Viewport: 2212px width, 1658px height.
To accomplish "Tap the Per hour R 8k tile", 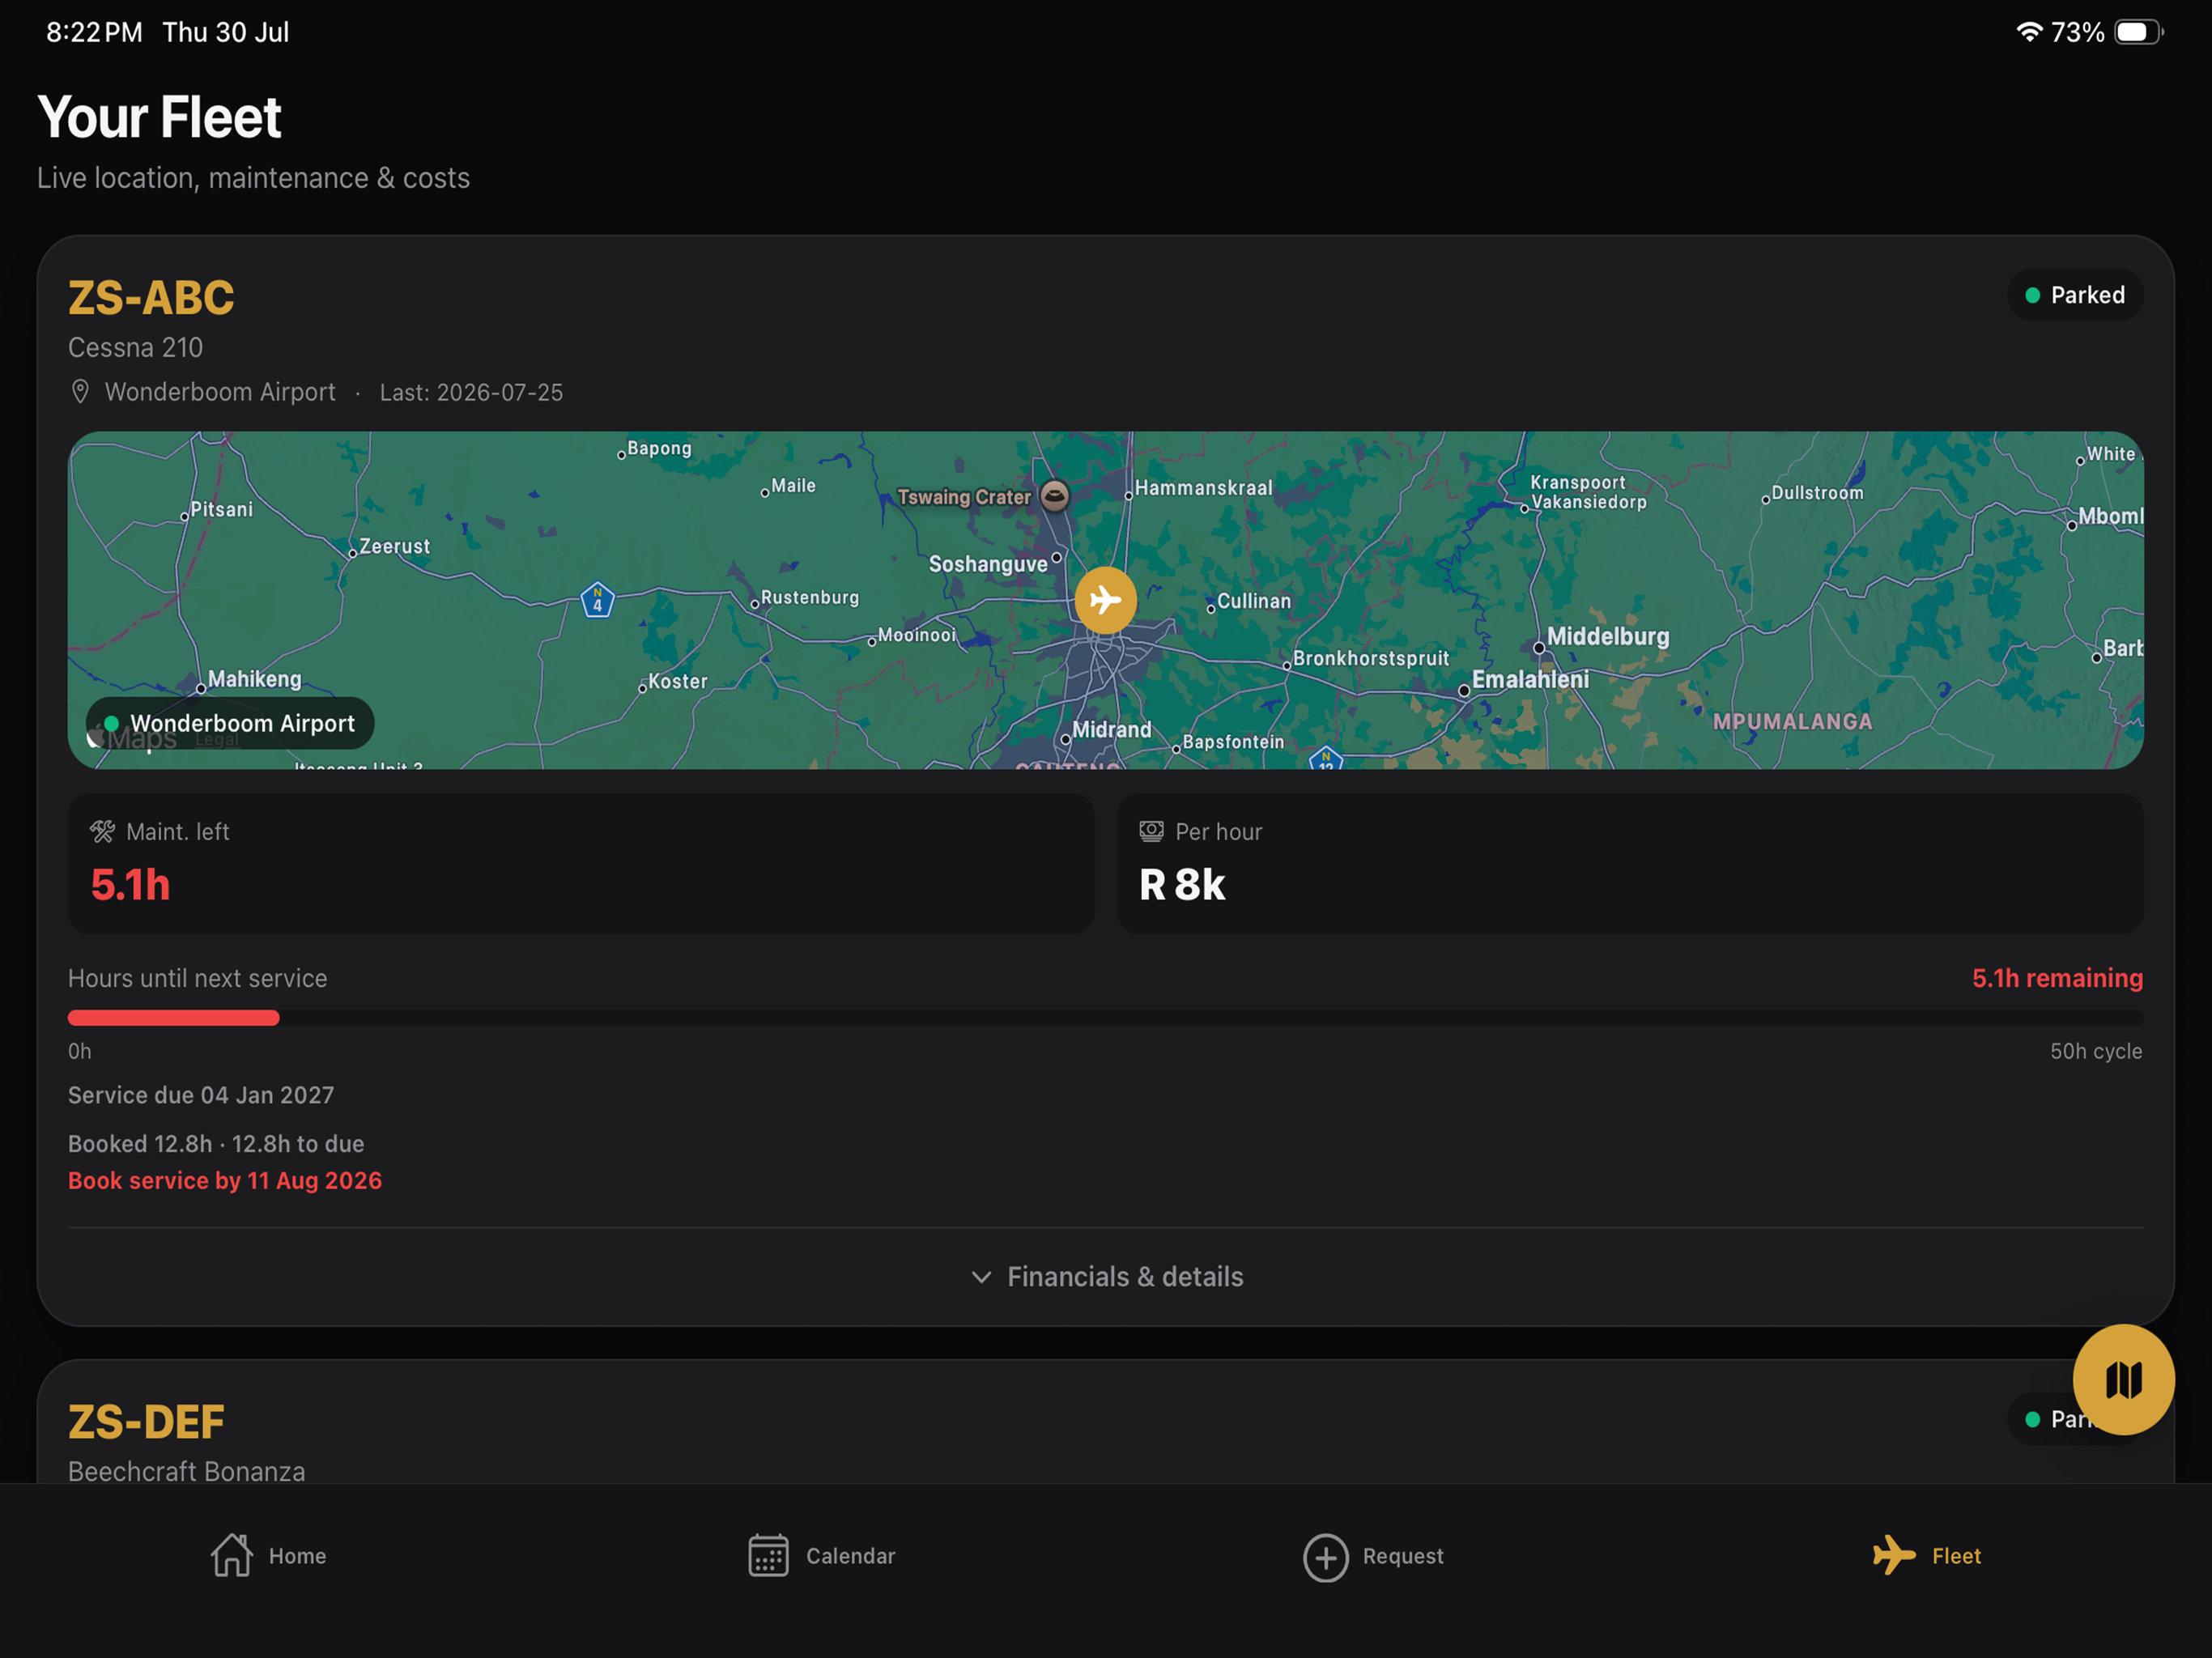I will pos(1630,863).
